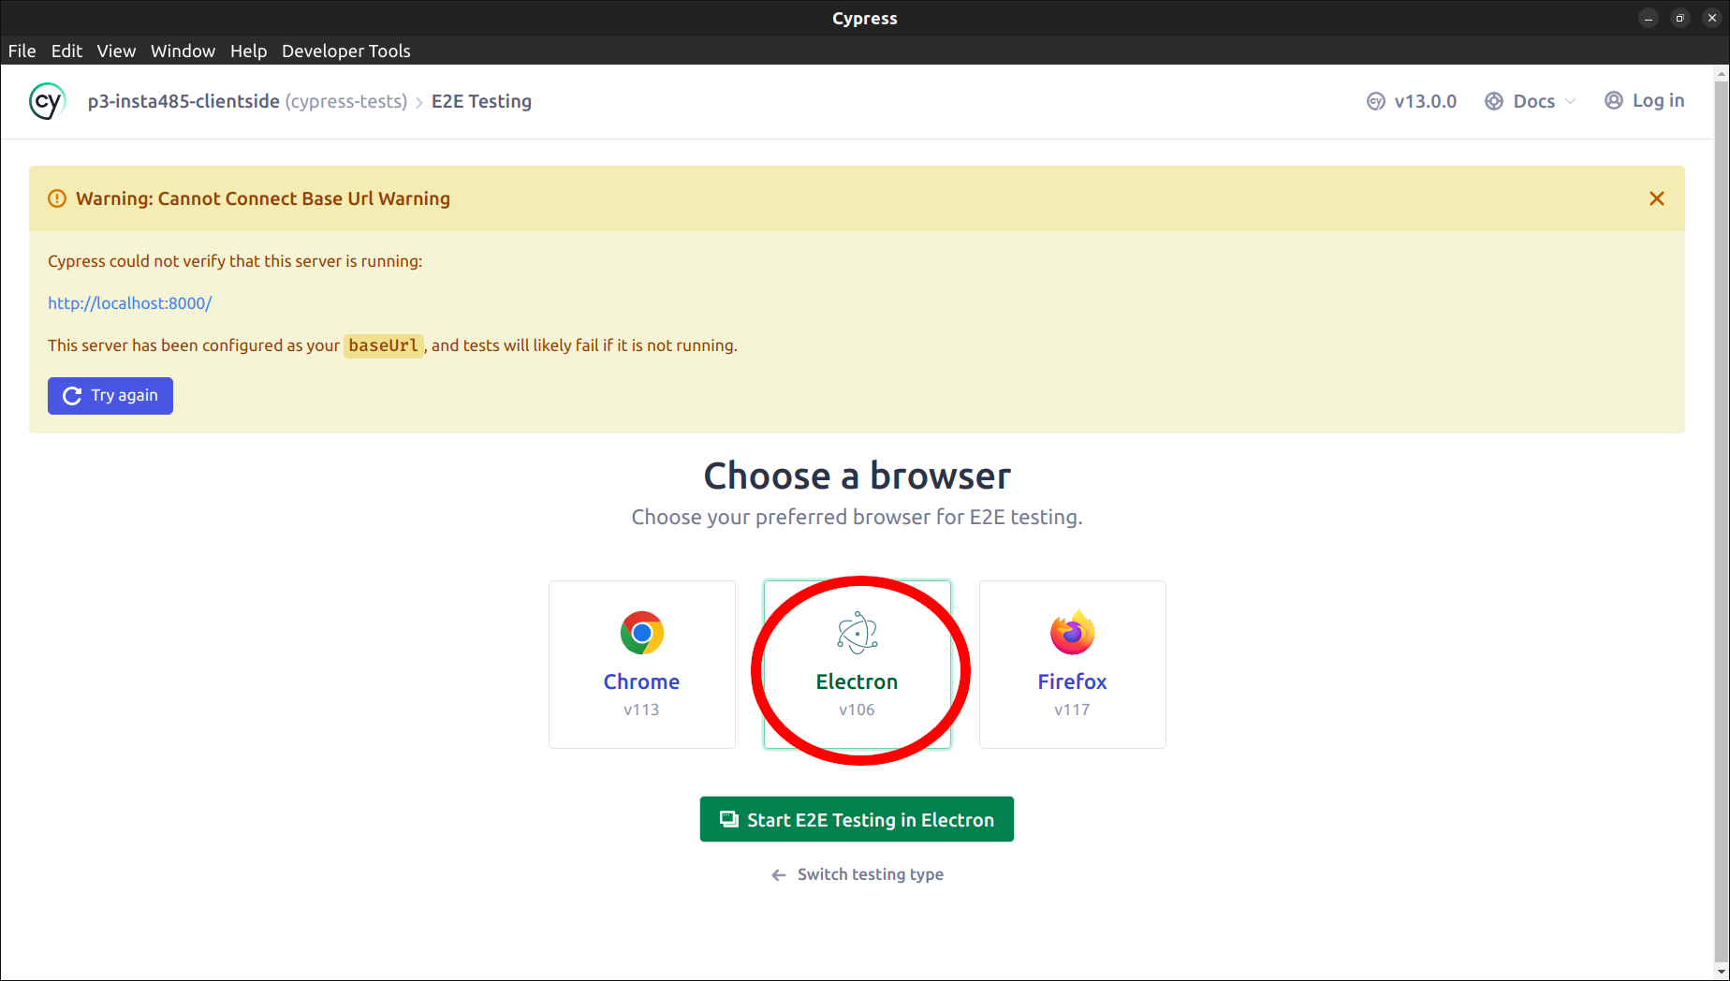Click the p3-insta485-clientside project breadcrumb

coord(183,101)
